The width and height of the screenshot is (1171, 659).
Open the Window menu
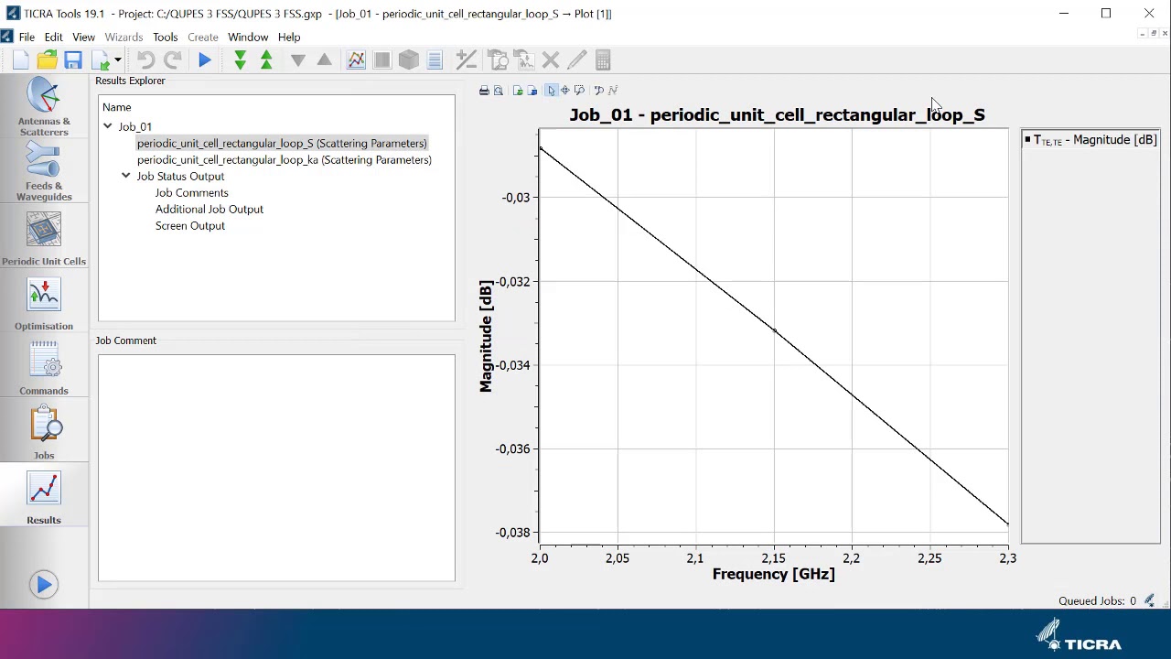[248, 38]
